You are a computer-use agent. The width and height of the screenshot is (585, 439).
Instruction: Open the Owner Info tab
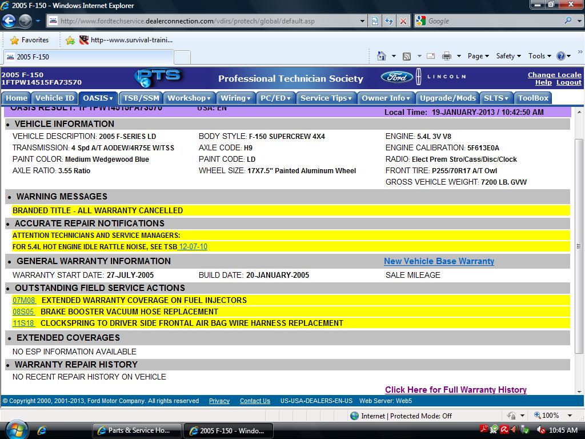pyautogui.click(x=386, y=98)
